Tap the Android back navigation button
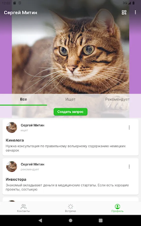Image resolution: width=141 pixels, height=226 pixels. (40, 220)
